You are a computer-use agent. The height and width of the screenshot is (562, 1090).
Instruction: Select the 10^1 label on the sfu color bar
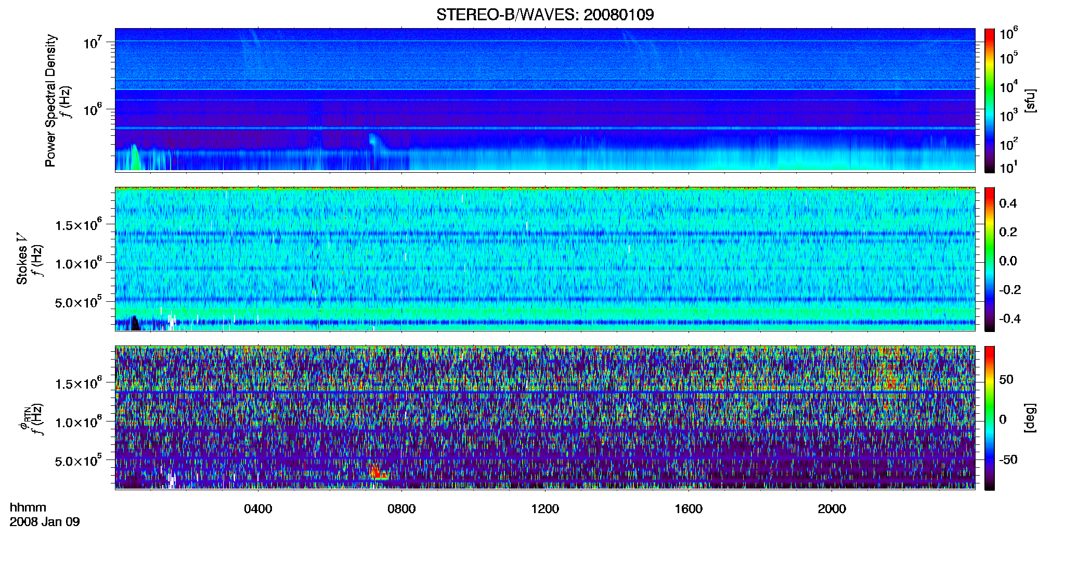(x=1009, y=168)
